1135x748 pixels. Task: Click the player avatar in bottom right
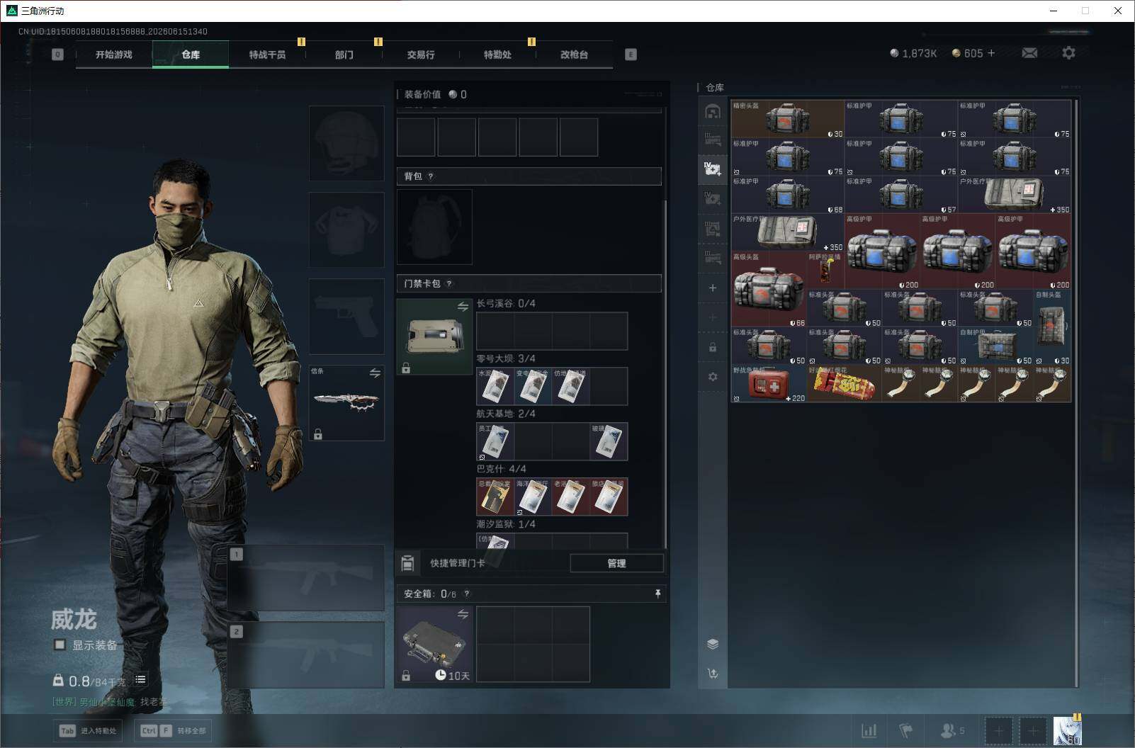point(1067,730)
